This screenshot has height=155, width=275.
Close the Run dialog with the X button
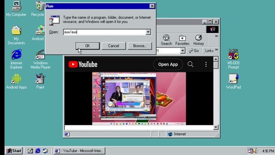coord(152,6)
